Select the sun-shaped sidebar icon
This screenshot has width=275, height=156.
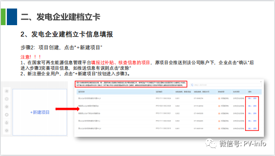click(x=7, y=107)
